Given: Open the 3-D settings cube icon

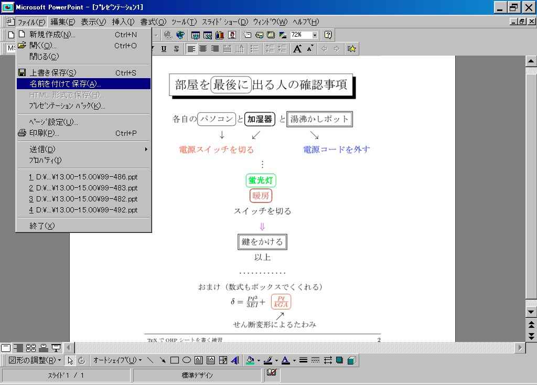Looking at the screenshot, I should click(352, 360).
